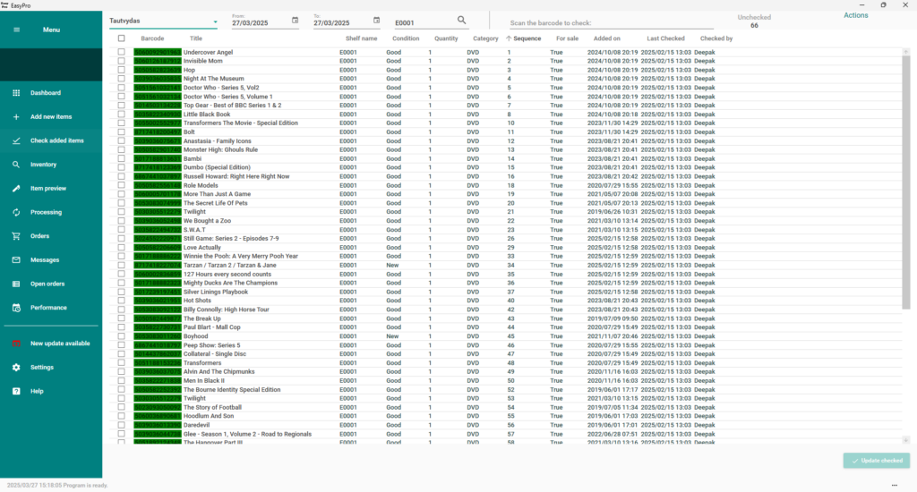Toggle the hamburger menu icon

[x=16, y=30]
